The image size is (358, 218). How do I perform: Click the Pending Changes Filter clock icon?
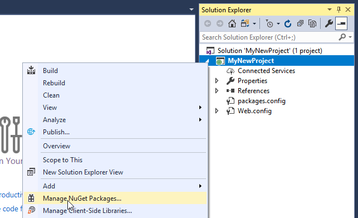(x=269, y=23)
